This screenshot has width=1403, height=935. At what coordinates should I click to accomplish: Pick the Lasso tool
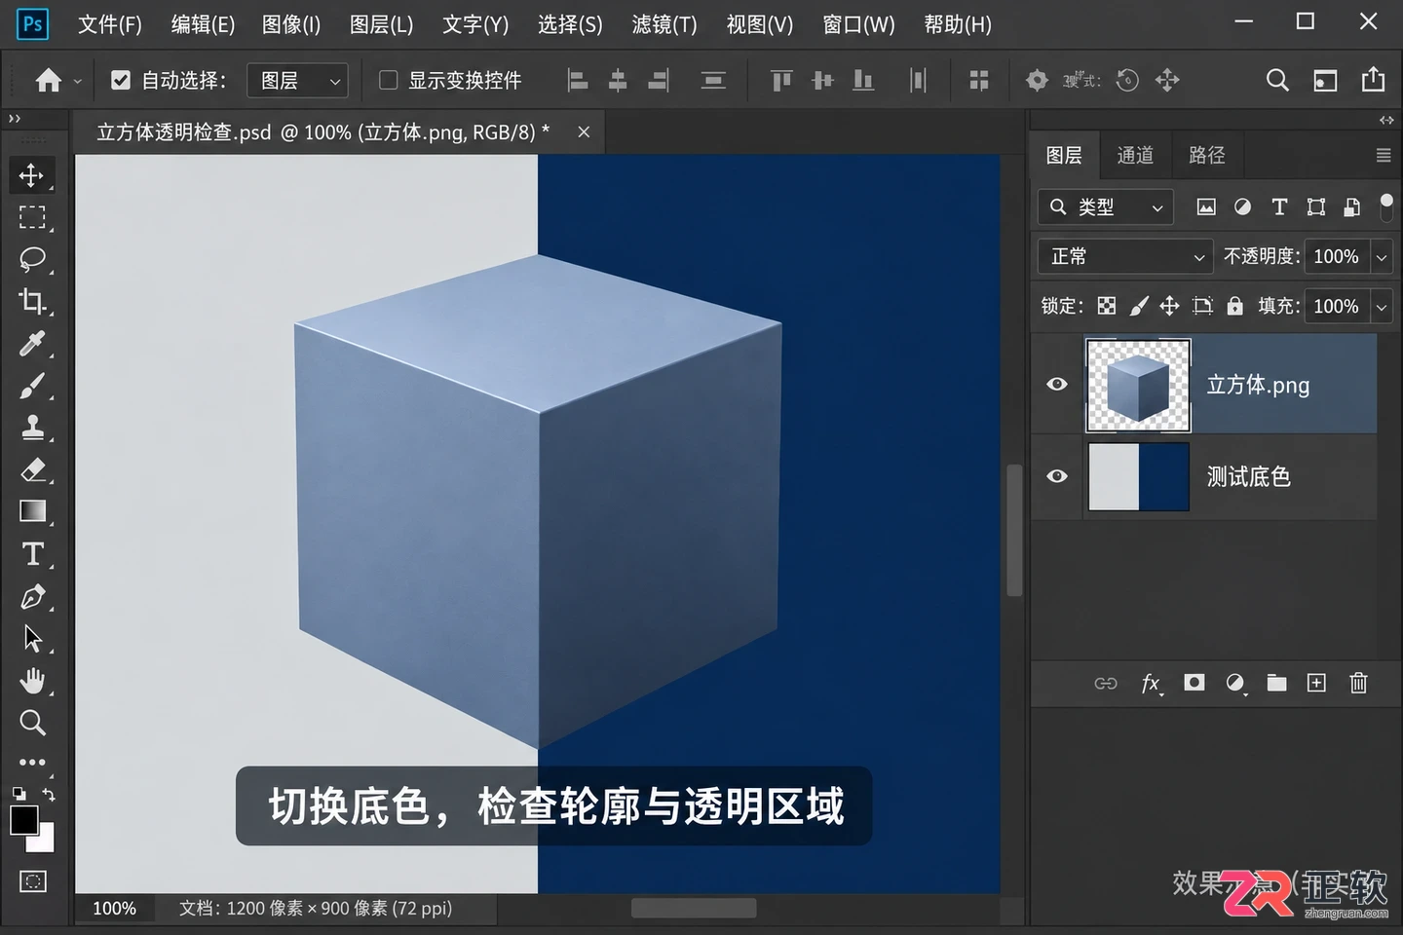tap(32, 259)
